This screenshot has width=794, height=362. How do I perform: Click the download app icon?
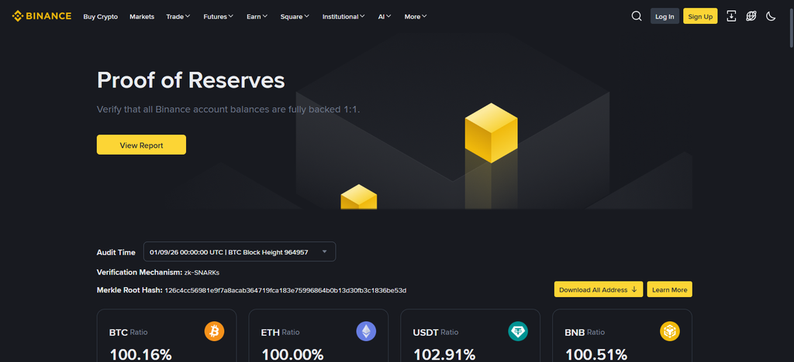tap(731, 16)
